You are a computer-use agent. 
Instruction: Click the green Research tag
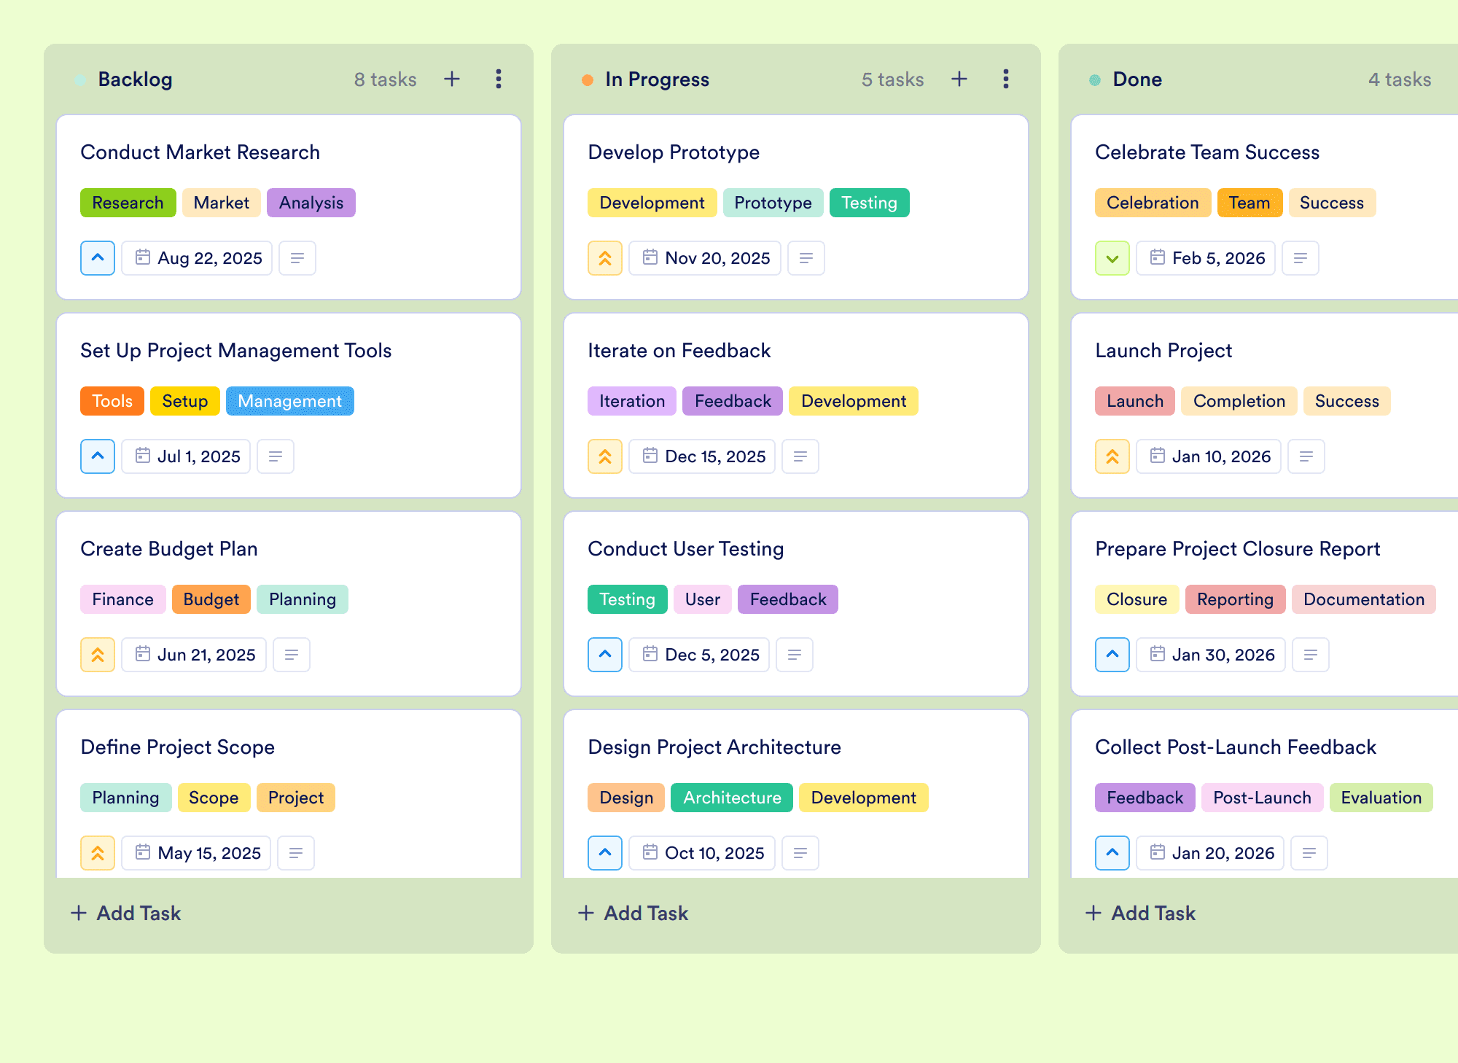tap(128, 203)
